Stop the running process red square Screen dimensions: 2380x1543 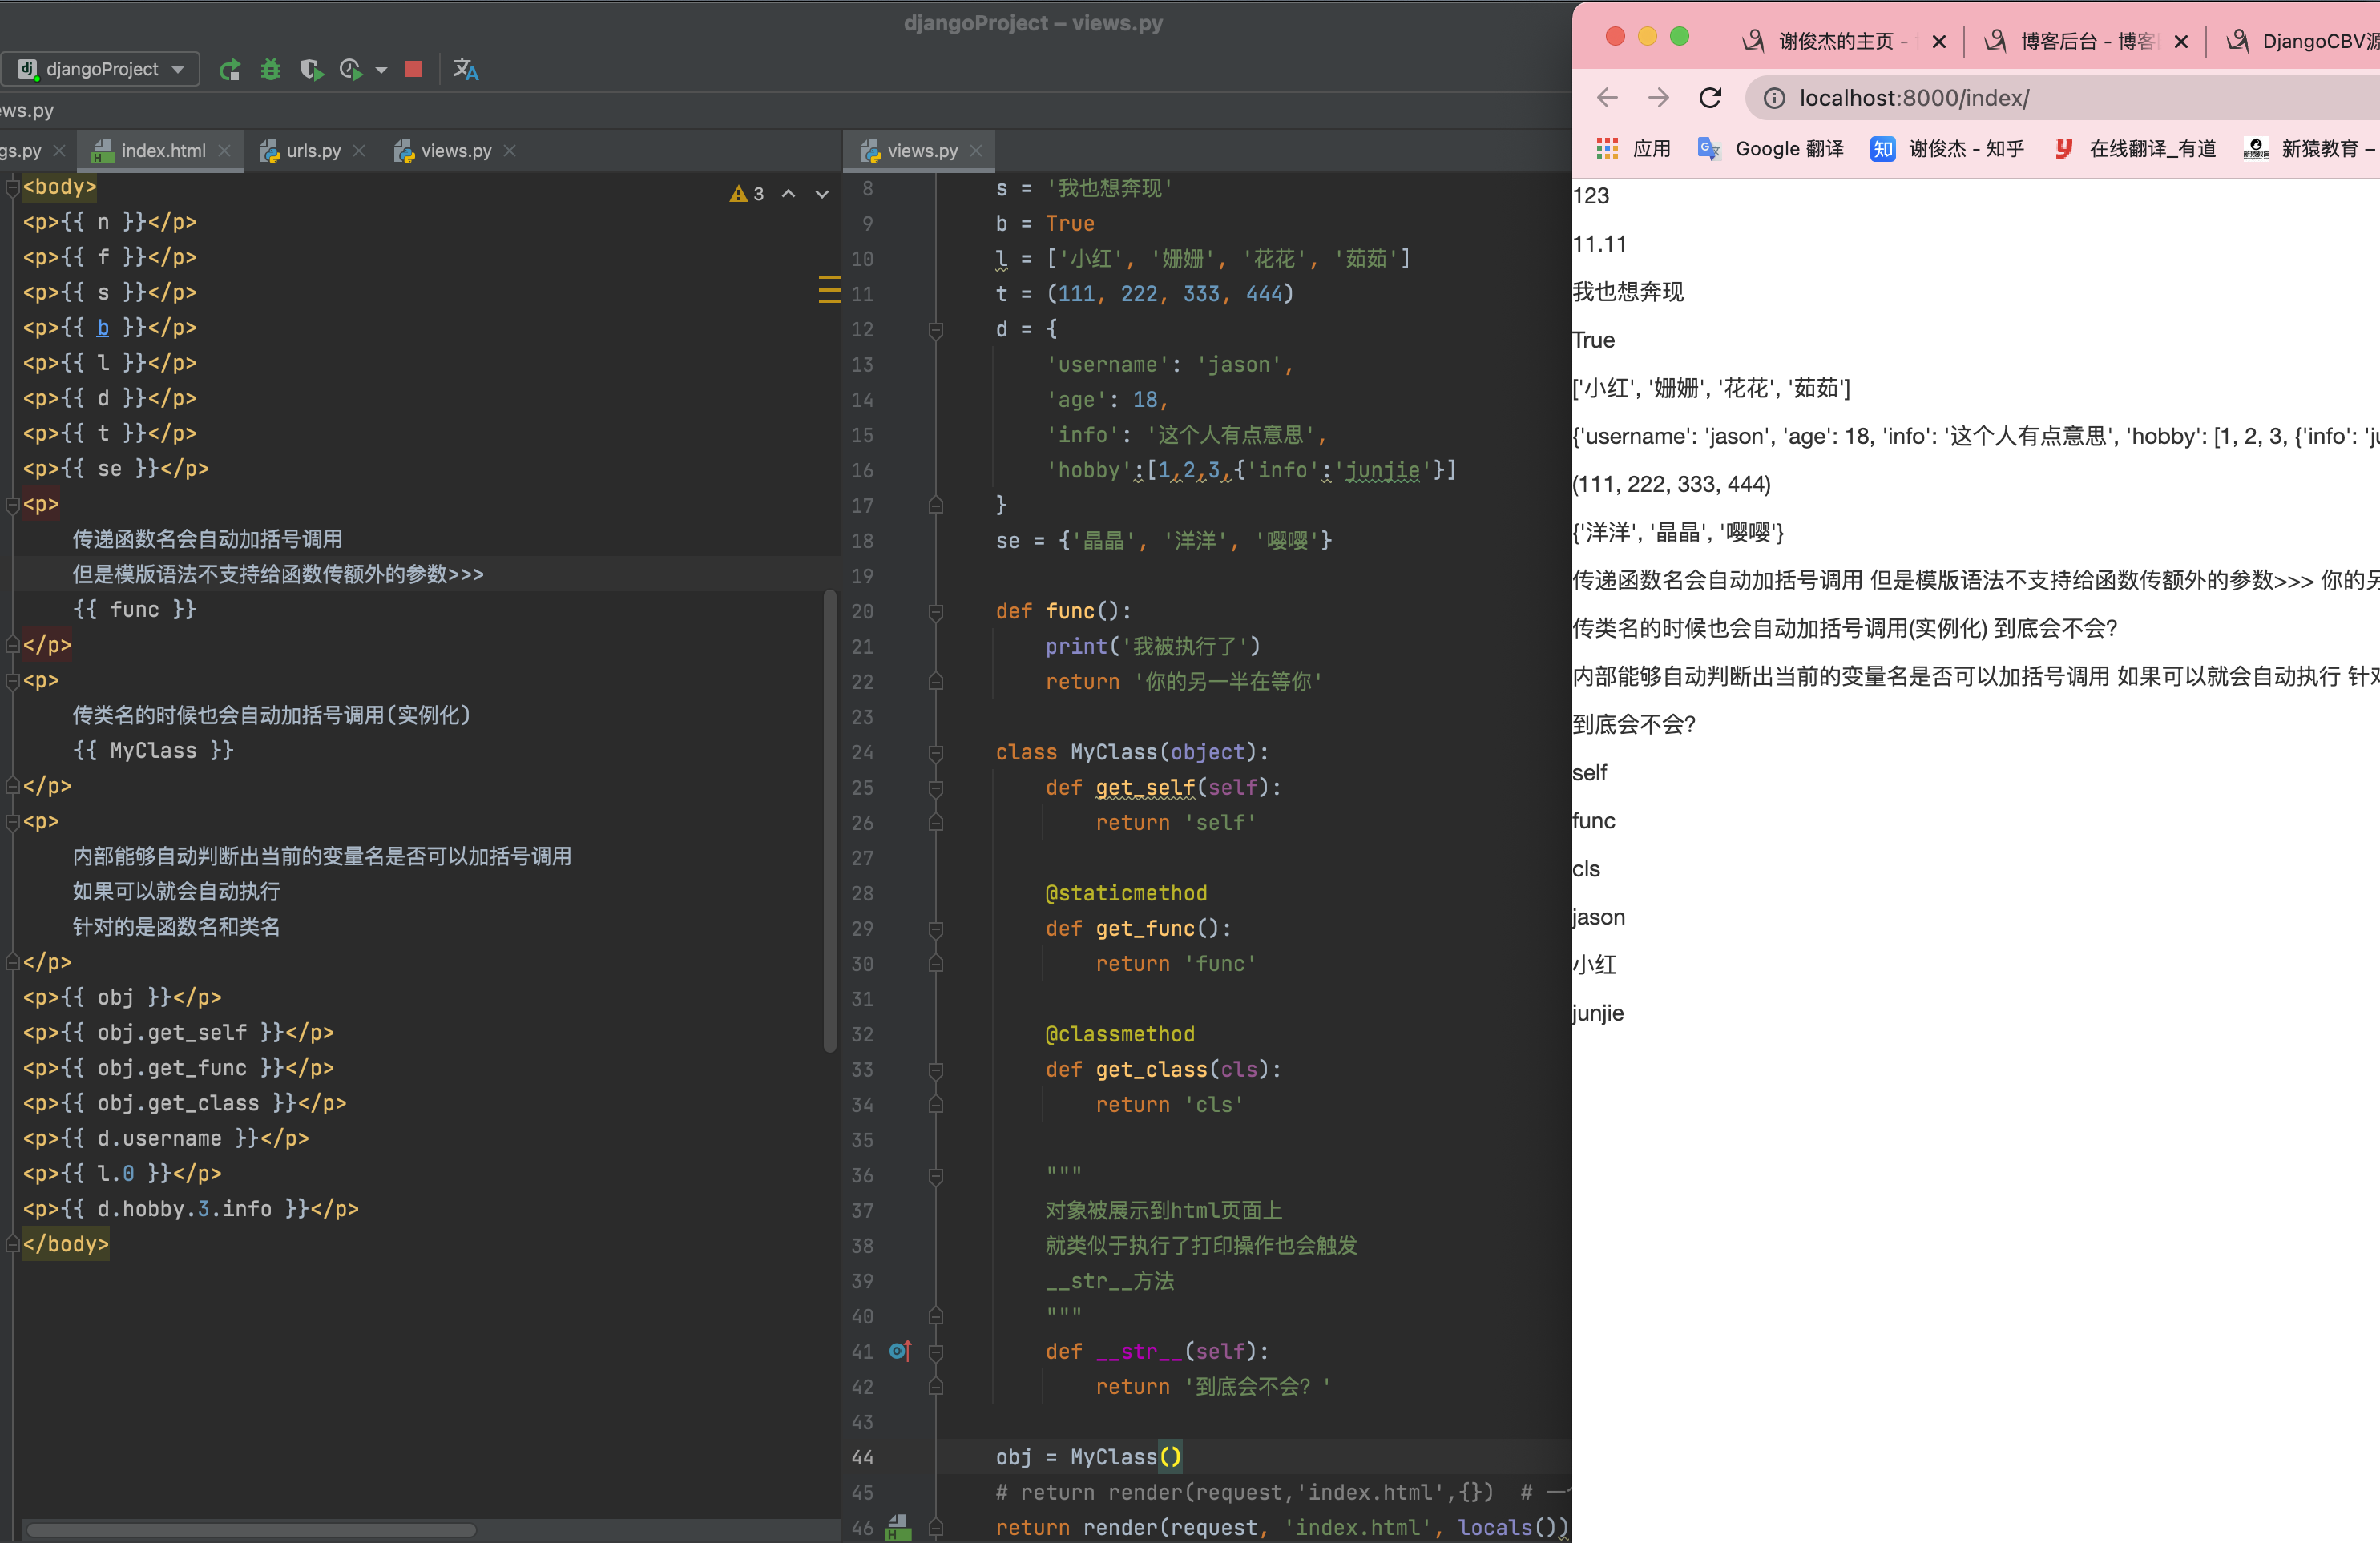click(413, 69)
